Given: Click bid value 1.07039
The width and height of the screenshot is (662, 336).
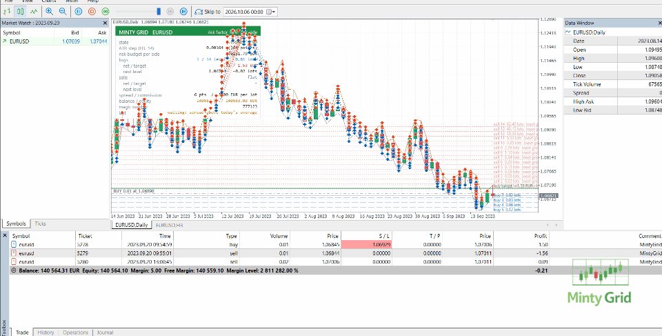Looking at the screenshot, I should tap(70, 41).
